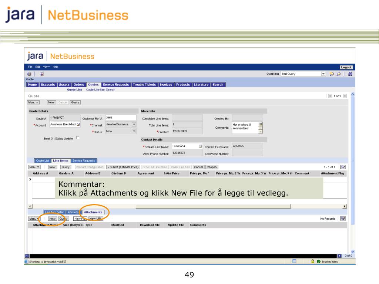Open the Contact Last Name pick icon

pyautogui.click(x=201, y=146)
